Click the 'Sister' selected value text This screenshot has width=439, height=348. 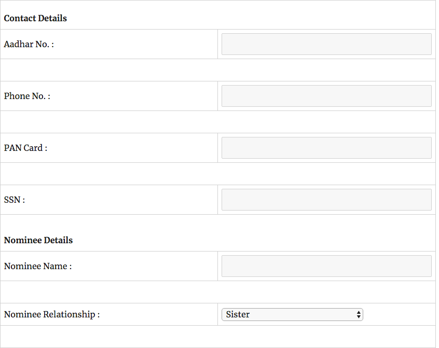[x=238, y=314]
